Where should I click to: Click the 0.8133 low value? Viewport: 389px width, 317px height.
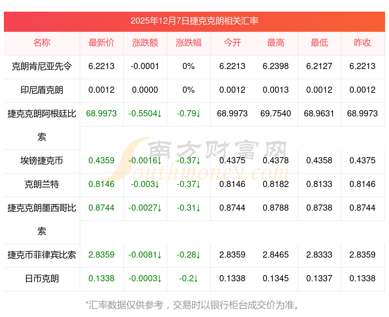pos(319,184)
